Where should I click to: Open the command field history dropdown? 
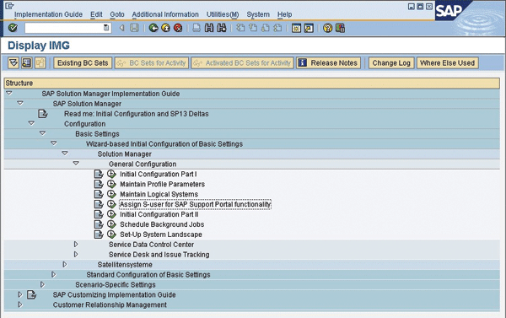pos(106,28)
